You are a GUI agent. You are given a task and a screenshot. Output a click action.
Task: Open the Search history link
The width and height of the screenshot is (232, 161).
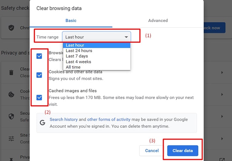click(64, 119)
